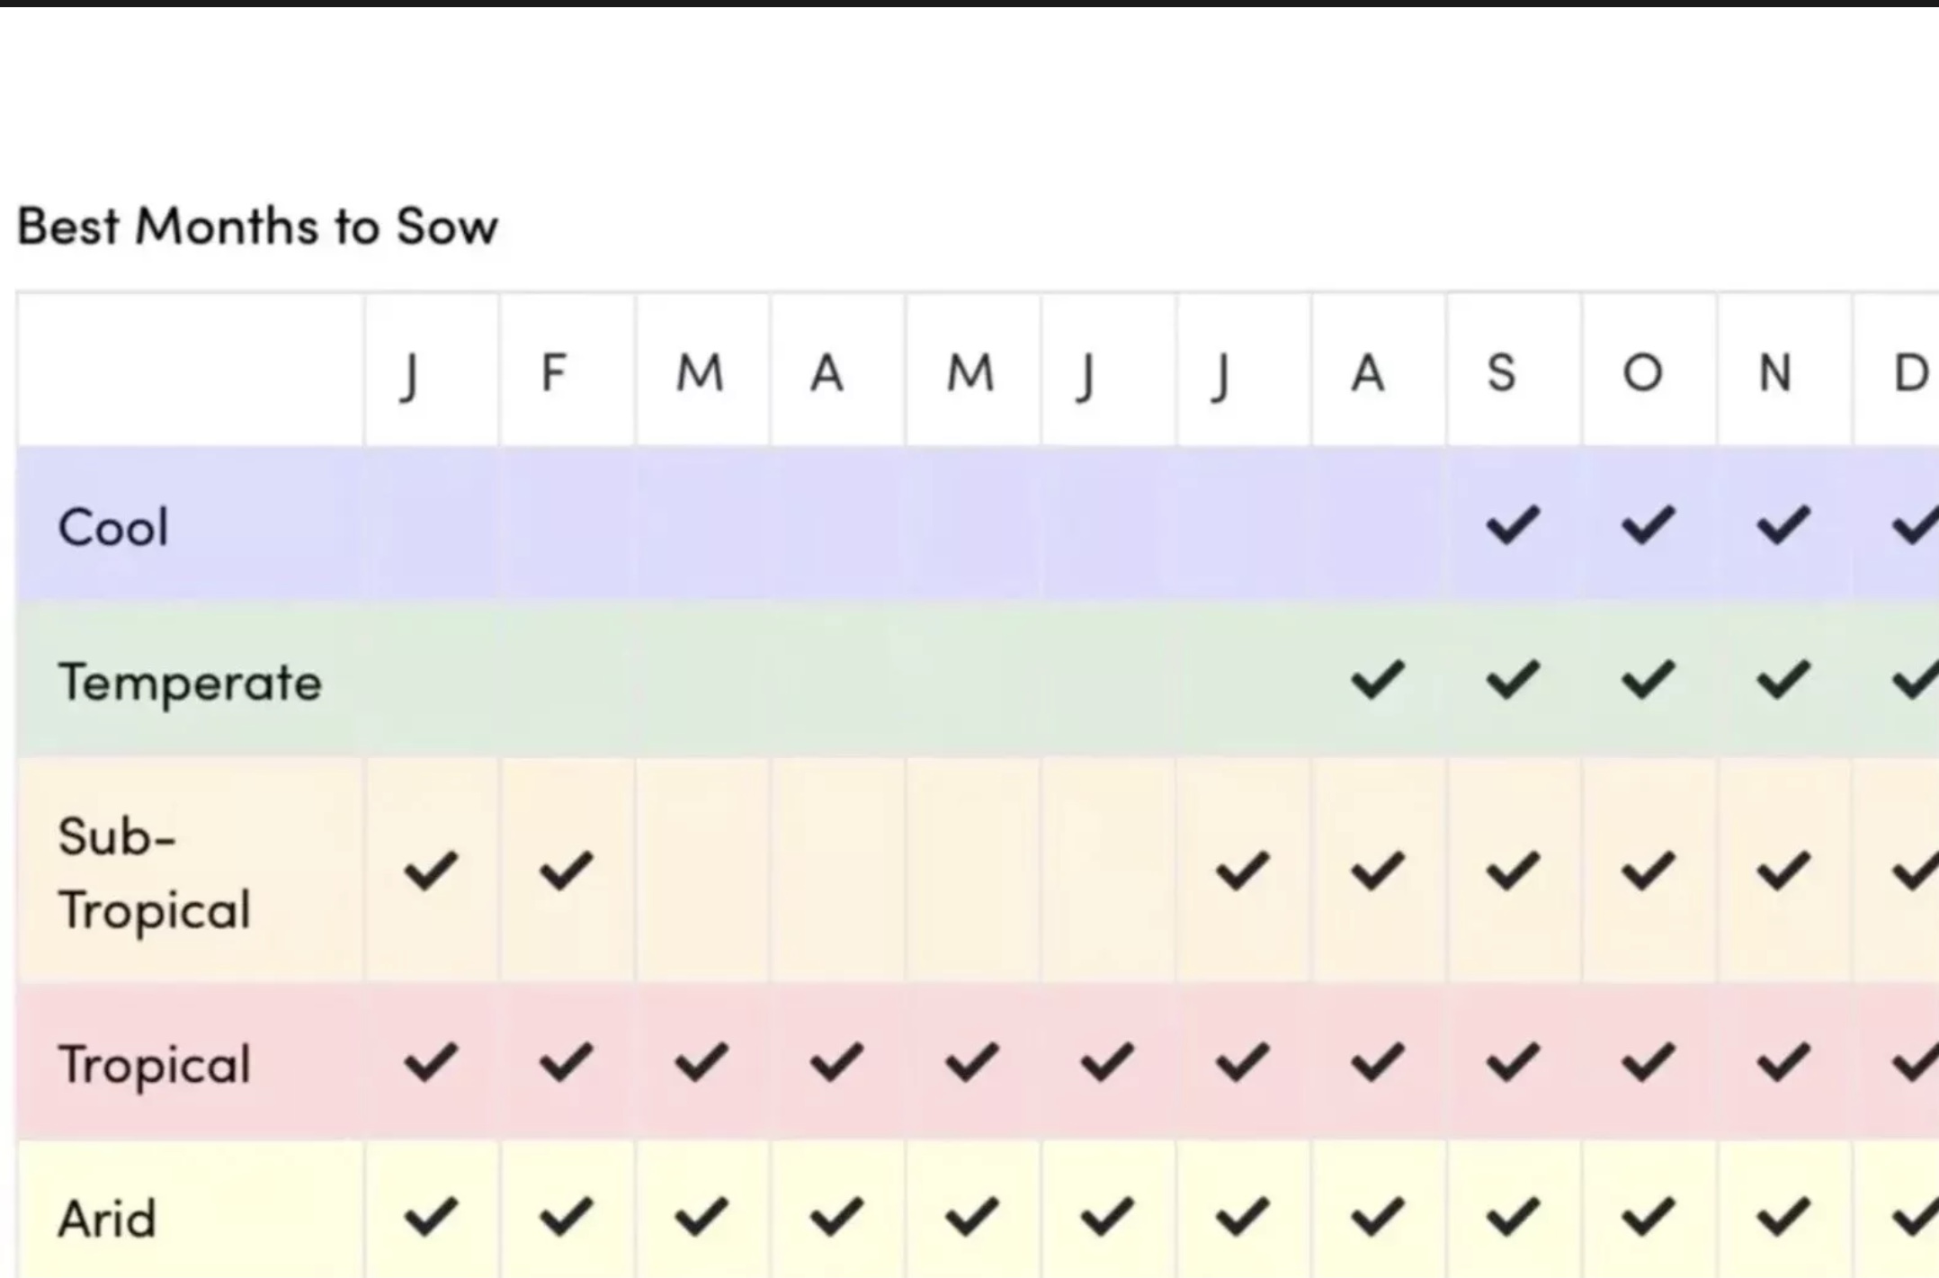Screen dimensions: 1939x1278
Task: Click the S (September) column header
Action: pyautogui.click(x=1501, y=372)
